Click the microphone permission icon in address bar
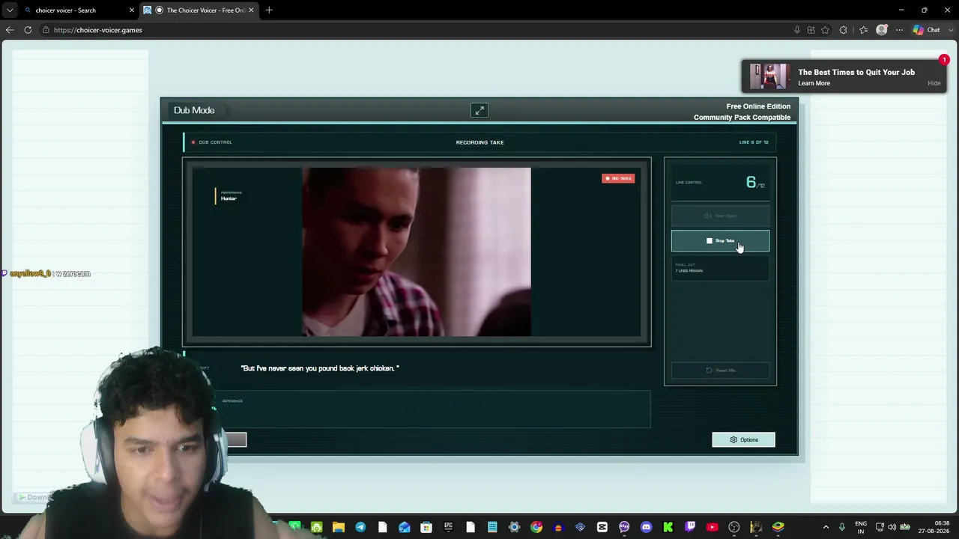The width and height of the screenshot is (959, 539). tap(796, 30)
